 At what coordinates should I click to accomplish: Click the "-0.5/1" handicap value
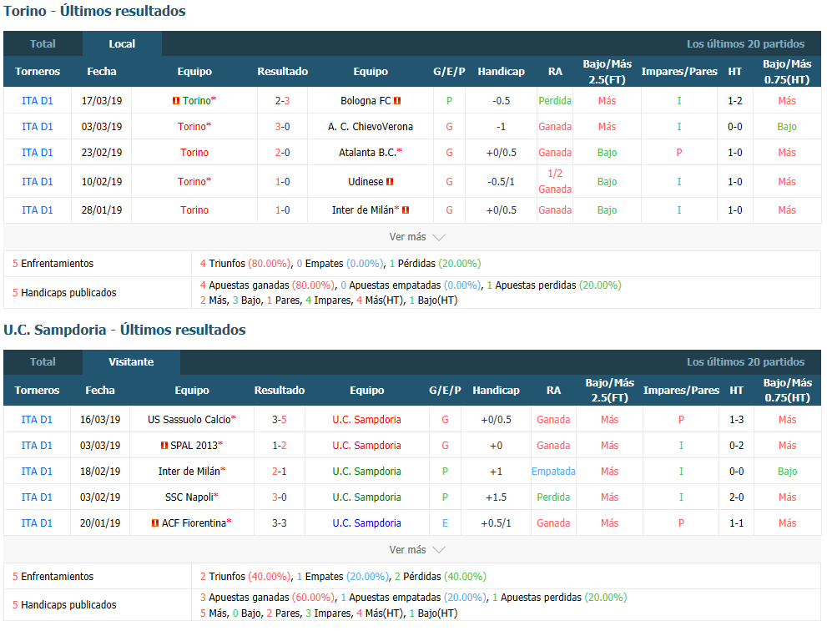coord(501,182)
